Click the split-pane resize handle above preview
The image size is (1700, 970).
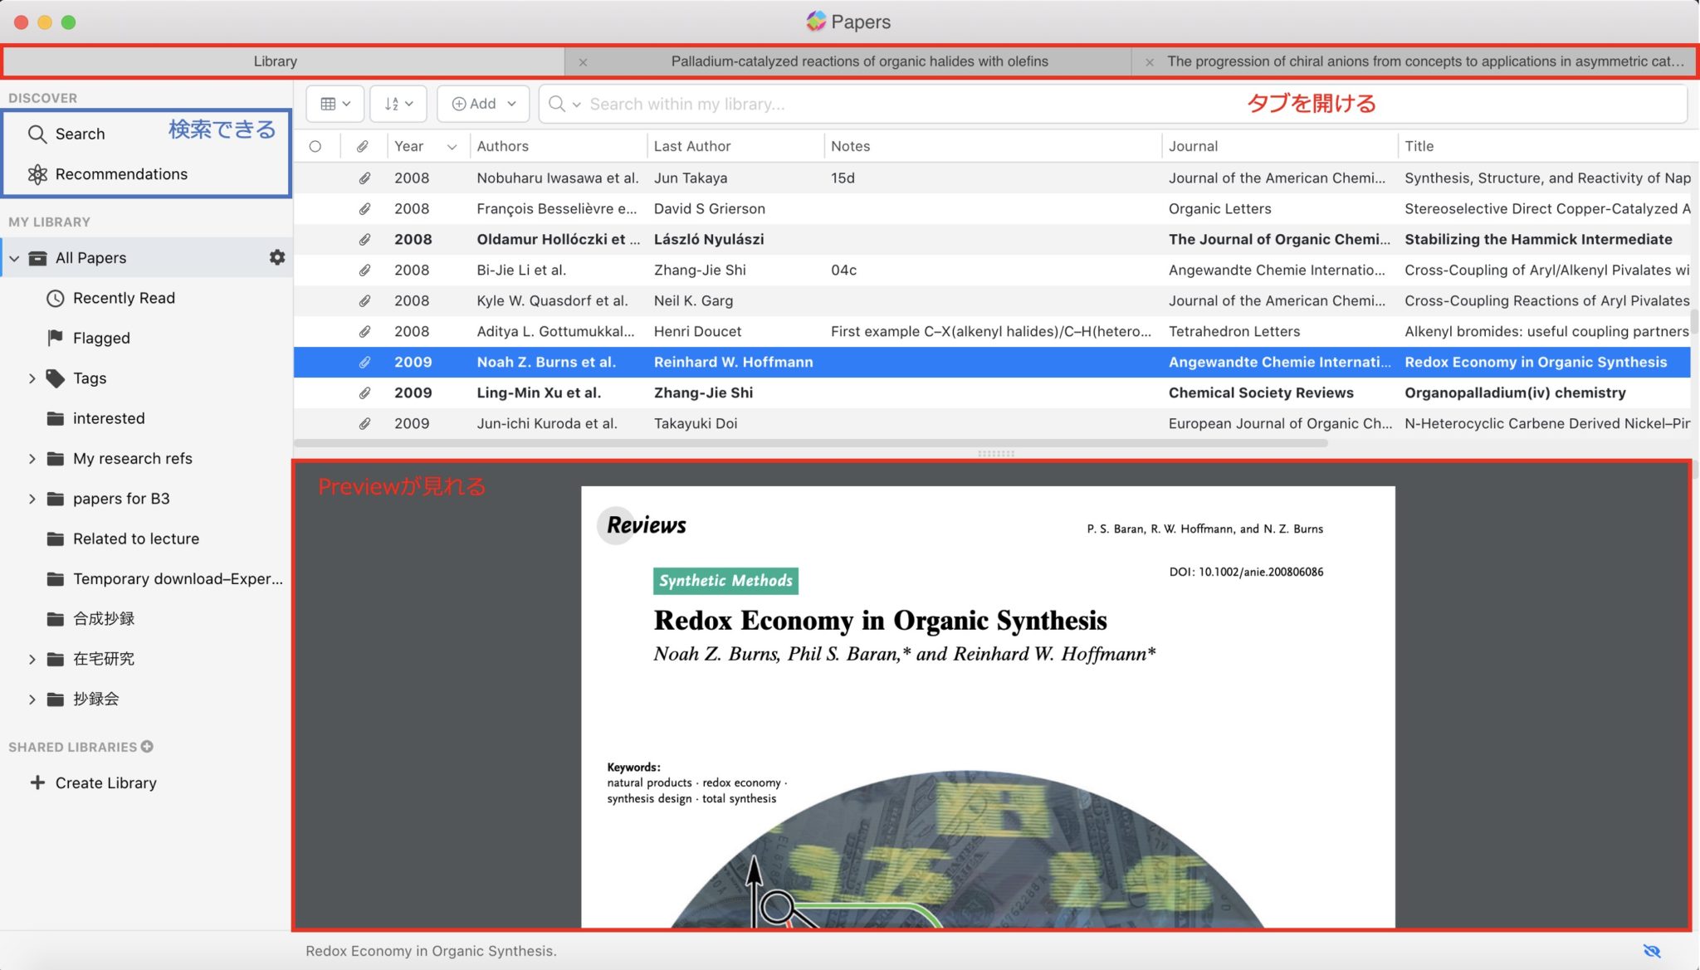[x=996, y=453]
